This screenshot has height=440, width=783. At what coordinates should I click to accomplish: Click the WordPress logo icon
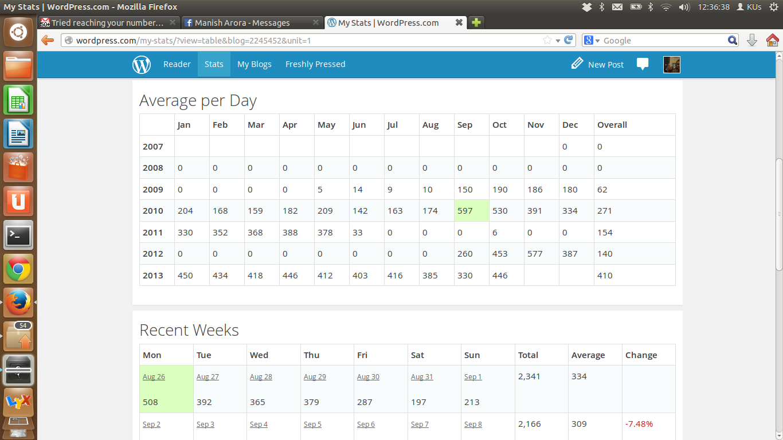coord(142,64)
